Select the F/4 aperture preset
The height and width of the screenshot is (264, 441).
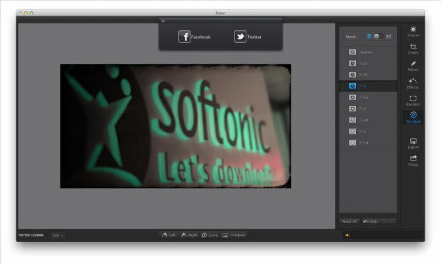(368, 108)
